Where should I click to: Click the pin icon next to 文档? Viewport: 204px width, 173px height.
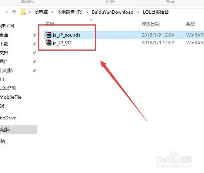34,53
